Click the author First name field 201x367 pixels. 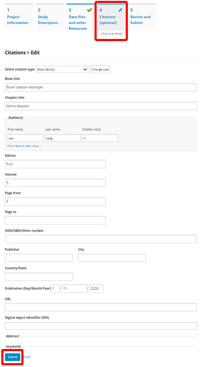coord(25,138)
